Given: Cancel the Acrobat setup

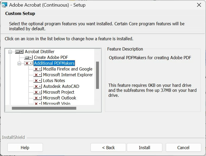Looking at the screenshot, I should pos(183,148).
